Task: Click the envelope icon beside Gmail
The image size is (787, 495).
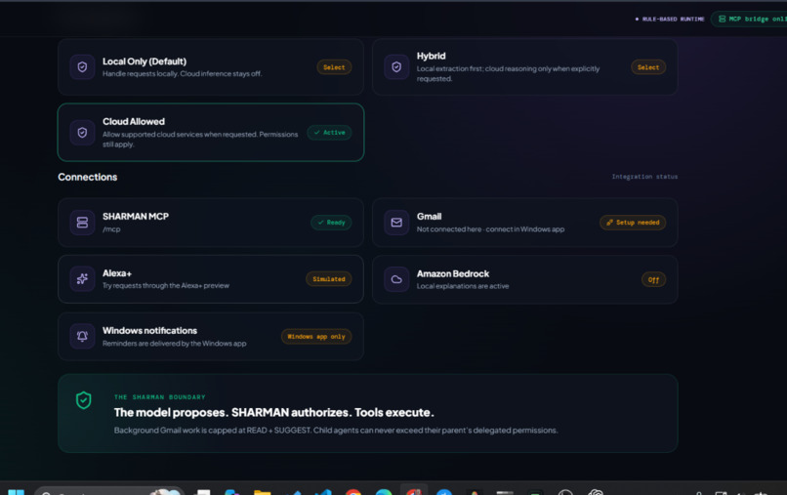Action: (x=396, y=223)
